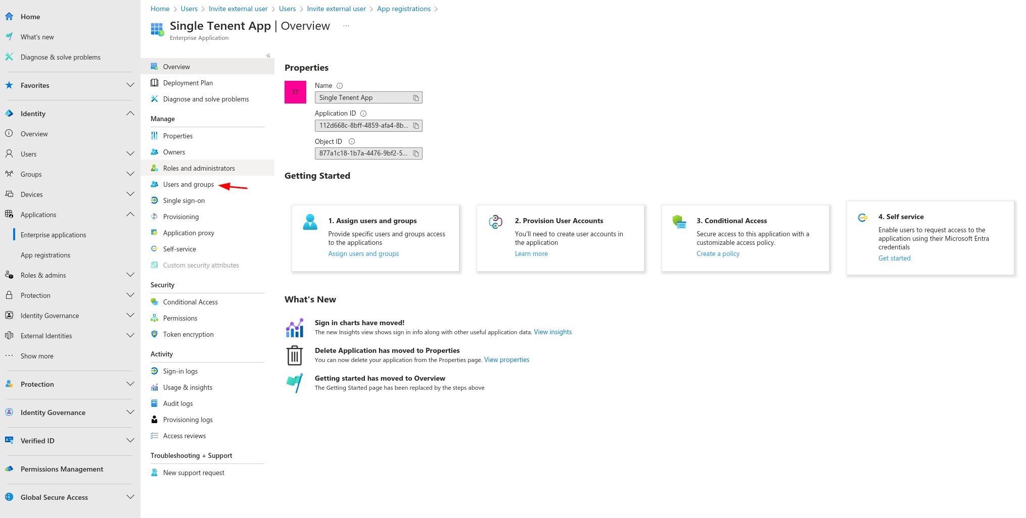
Task: Click the pink ST application avatar
Action: click(295, 92)
